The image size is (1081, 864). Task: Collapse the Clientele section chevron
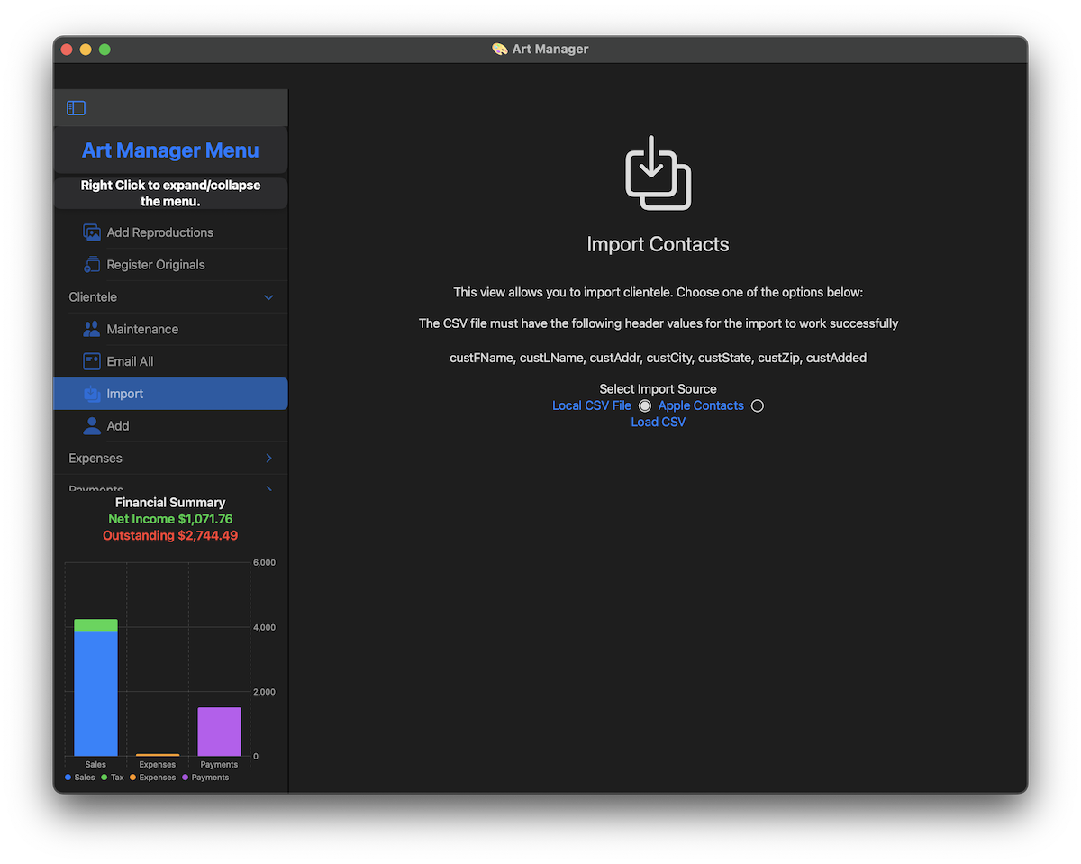(268, 297)
